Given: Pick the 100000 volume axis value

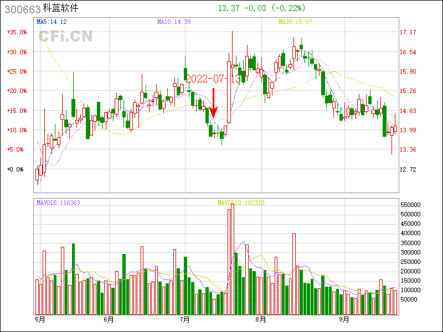Looking at the screenshot, I should pyautogui.click(x=410, y=290).
